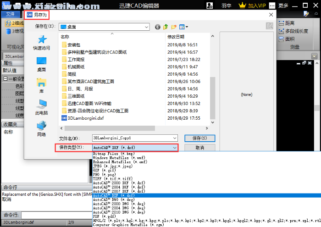This screenshot has height=227, width=321.
Task: Open file name combo box dropdown arrow
Action: click(175, 138)
